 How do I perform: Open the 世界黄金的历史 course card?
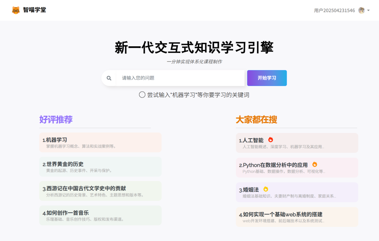pos(101,167)
